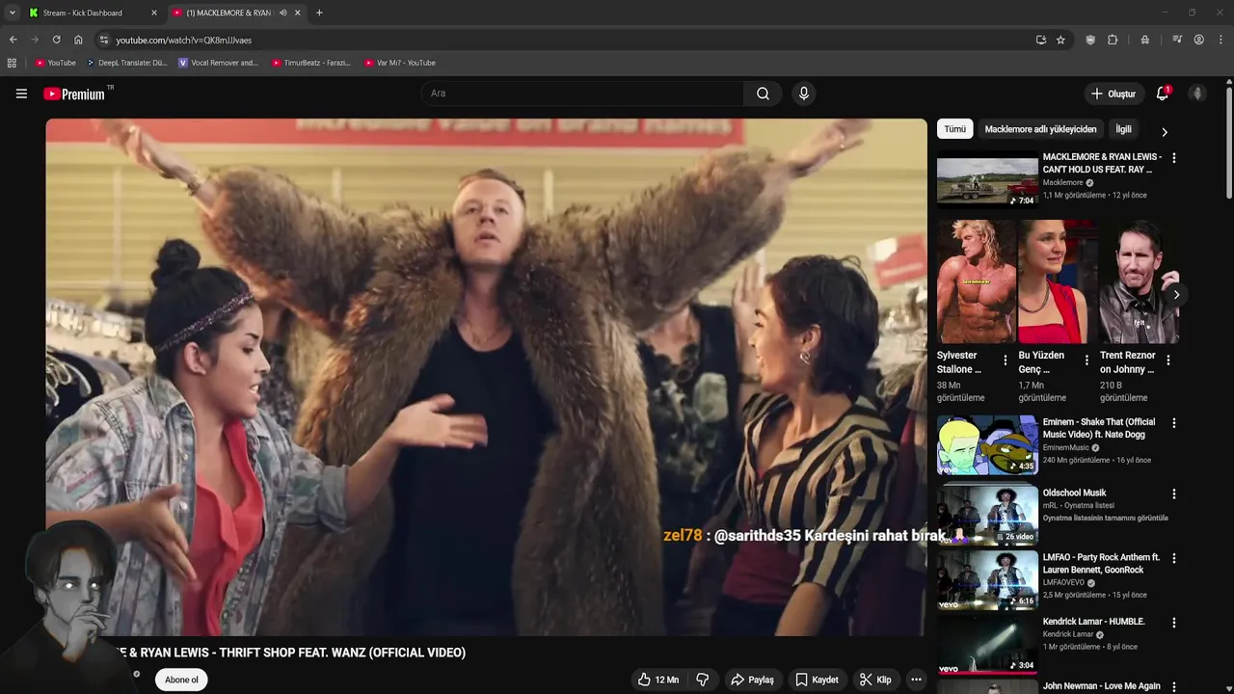Open Sylvester Stallone short thumbnail
This screenshot has width=1234, height=694.
[976, 281]
